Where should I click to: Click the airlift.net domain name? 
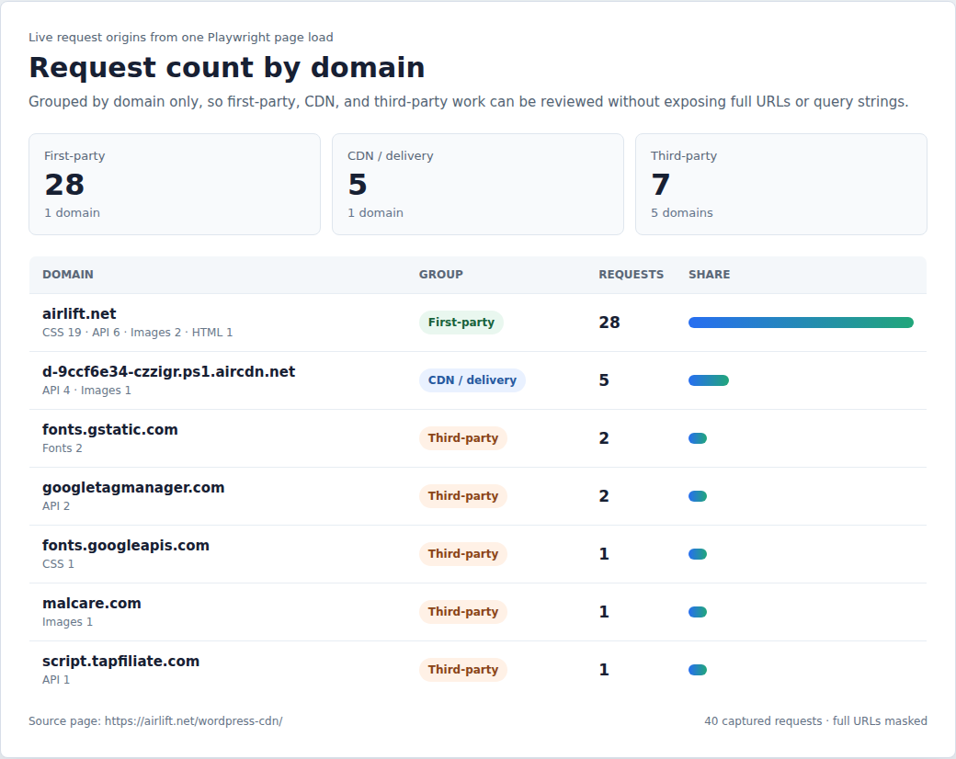pyautogui.click(x=79, y=314)
